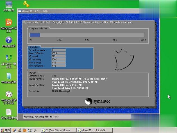Click the 开始 Start button
This screenshot has height=133, width=177.
tap(6, 130)
